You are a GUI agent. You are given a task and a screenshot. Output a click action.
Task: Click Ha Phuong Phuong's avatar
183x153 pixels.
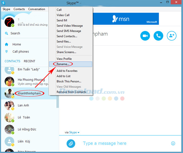click(x=9, y=82)
